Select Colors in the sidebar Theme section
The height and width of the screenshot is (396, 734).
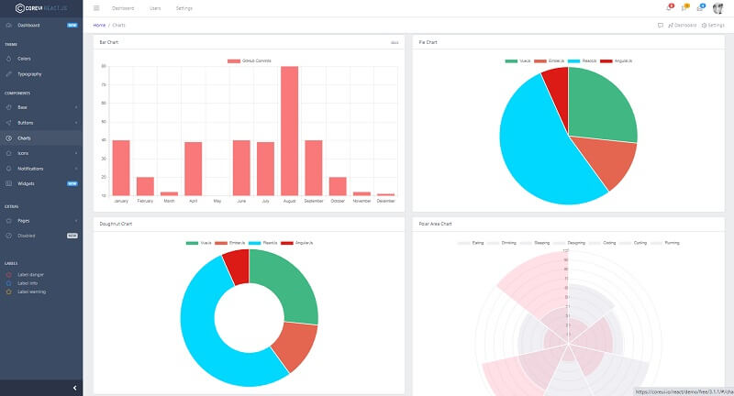point(24,59)
